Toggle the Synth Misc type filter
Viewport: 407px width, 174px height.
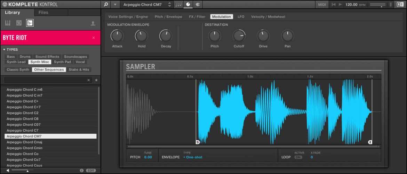point(40,62)
